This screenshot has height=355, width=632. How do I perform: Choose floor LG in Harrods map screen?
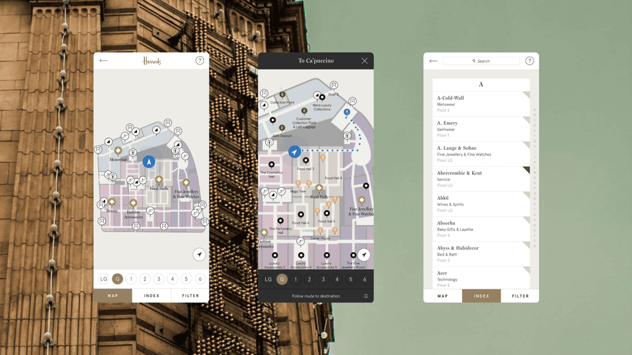coord(104,279)
